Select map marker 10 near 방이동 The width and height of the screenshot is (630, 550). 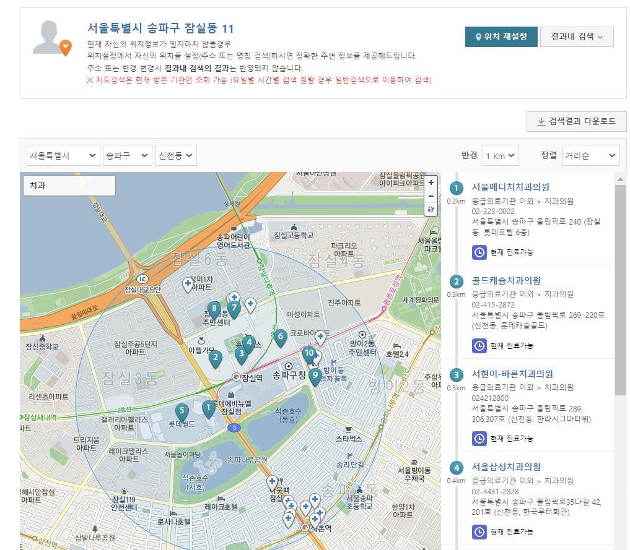310,354
